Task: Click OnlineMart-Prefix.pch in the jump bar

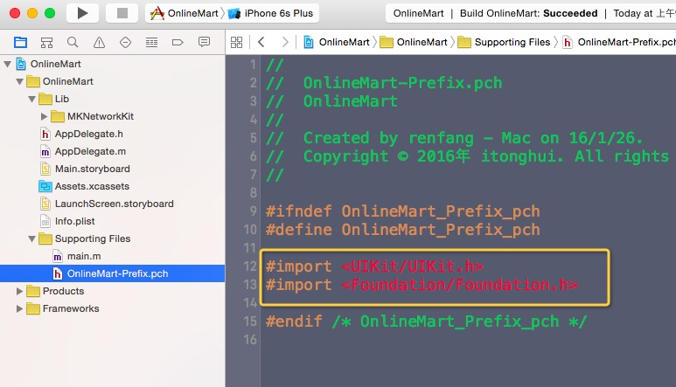Action: 618,42
